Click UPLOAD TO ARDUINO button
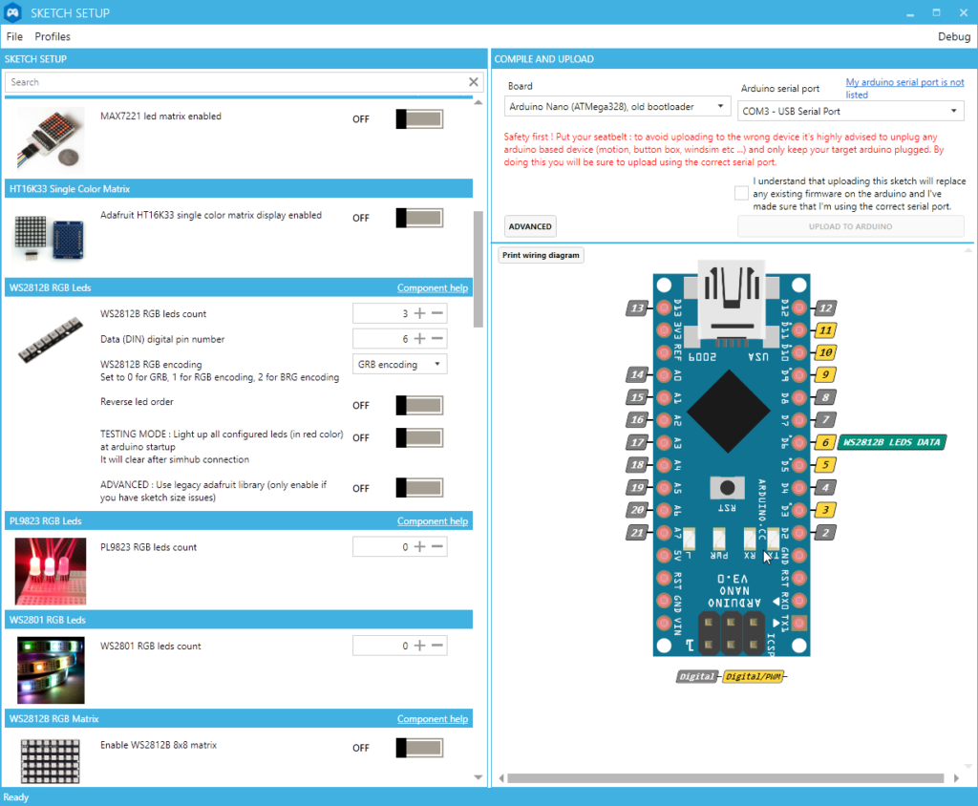 click(851, 226)
